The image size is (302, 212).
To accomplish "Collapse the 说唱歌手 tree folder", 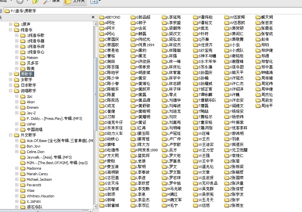I will (11, 91).
